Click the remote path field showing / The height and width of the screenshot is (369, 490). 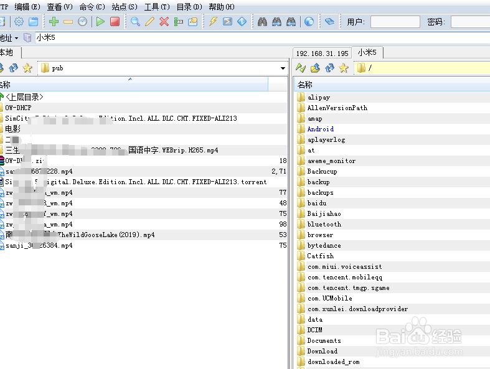pyautogui.click(x=422, y=68)
